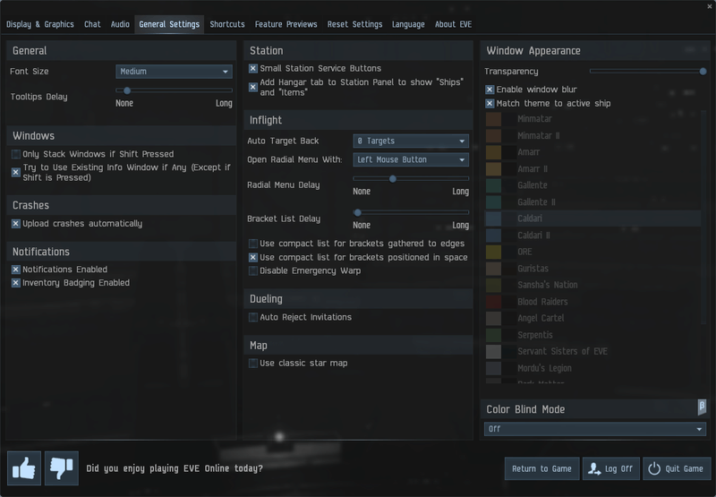Check Disable Emergency Warp
716x497 pixels.
point(253,270)
